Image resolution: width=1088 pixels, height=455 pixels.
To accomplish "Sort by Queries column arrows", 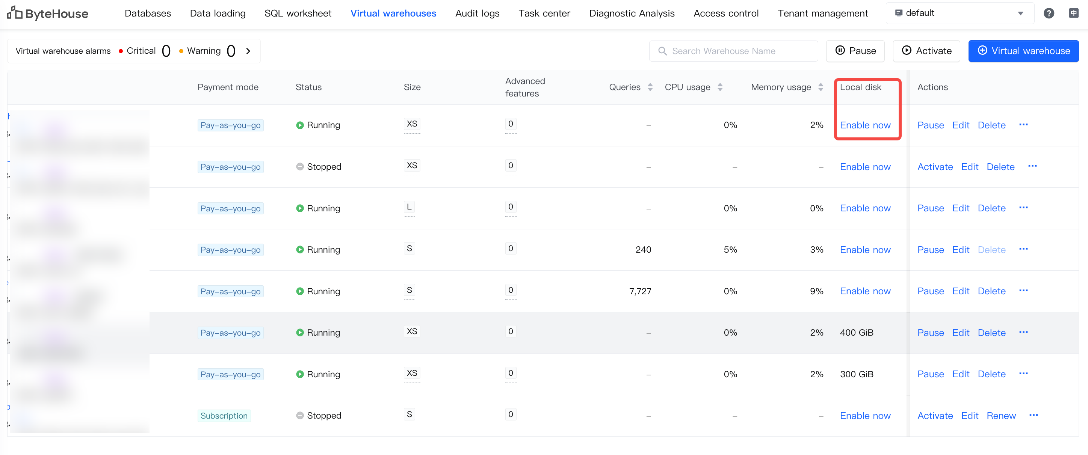I will pyautogui.click(x=650, y=87).
